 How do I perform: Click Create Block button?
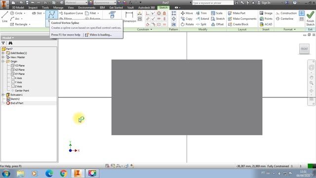(x=238, y=24)
